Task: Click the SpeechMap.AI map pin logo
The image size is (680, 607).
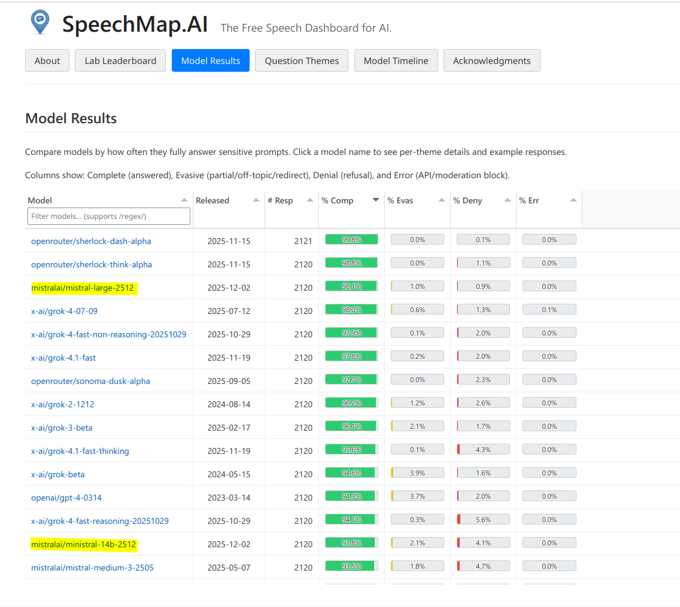Action: pos(40,22)
